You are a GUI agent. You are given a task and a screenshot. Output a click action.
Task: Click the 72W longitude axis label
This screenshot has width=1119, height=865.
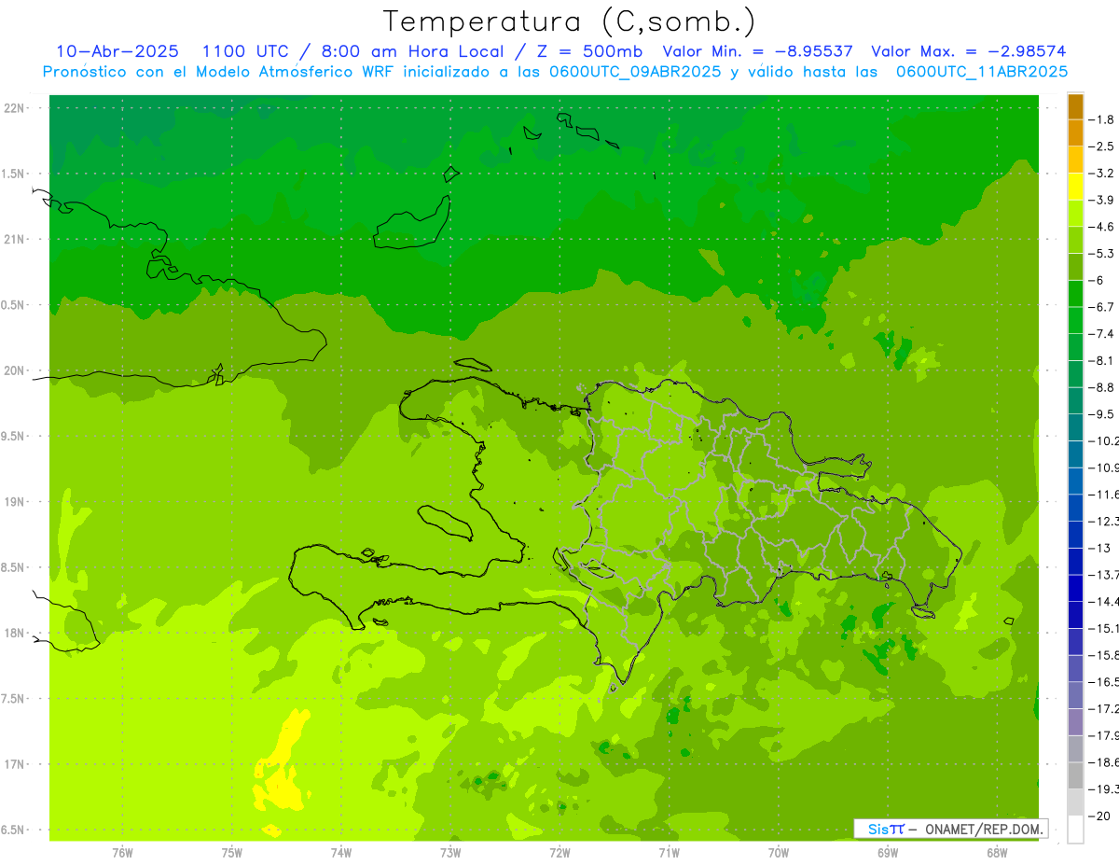(x=559, y=852)
